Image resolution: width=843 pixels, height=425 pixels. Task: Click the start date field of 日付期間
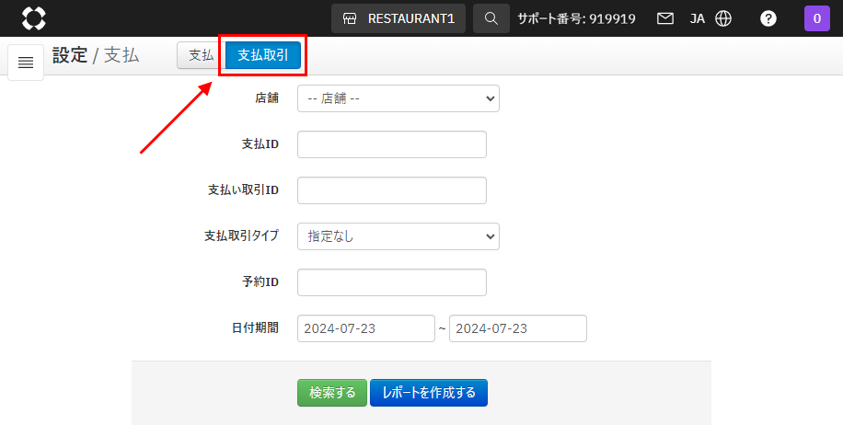[x=365, y=328]
